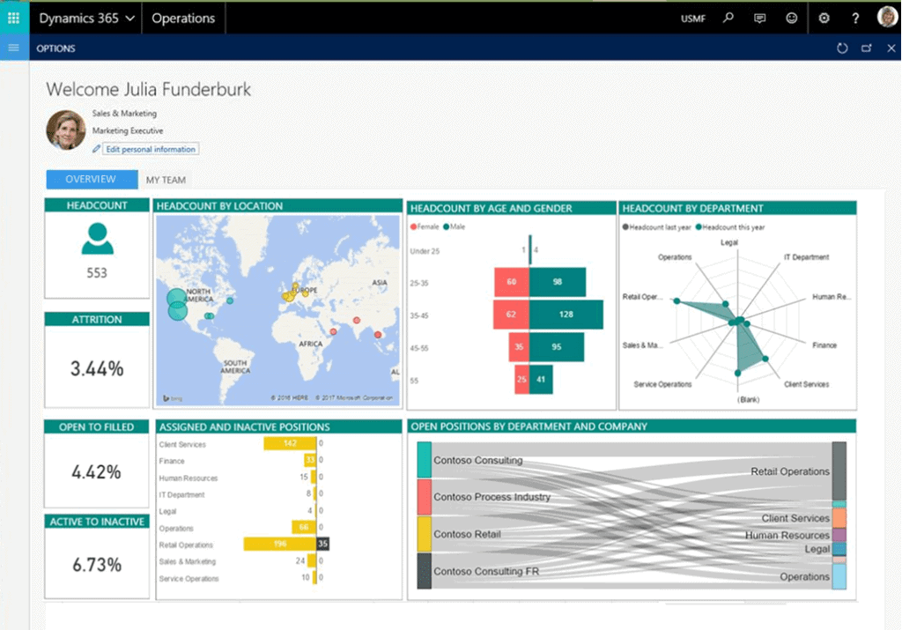Click Edit personal information link
Image resolution: width=902 pixels, height=630 pixels.
[150, 149]
